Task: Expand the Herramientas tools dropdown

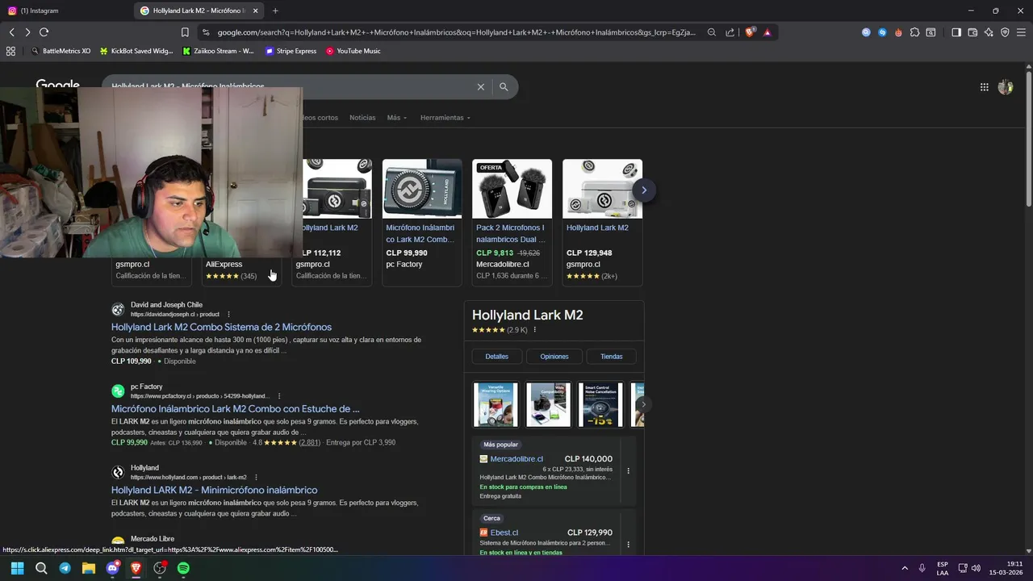Action: [x=445, y=118]
